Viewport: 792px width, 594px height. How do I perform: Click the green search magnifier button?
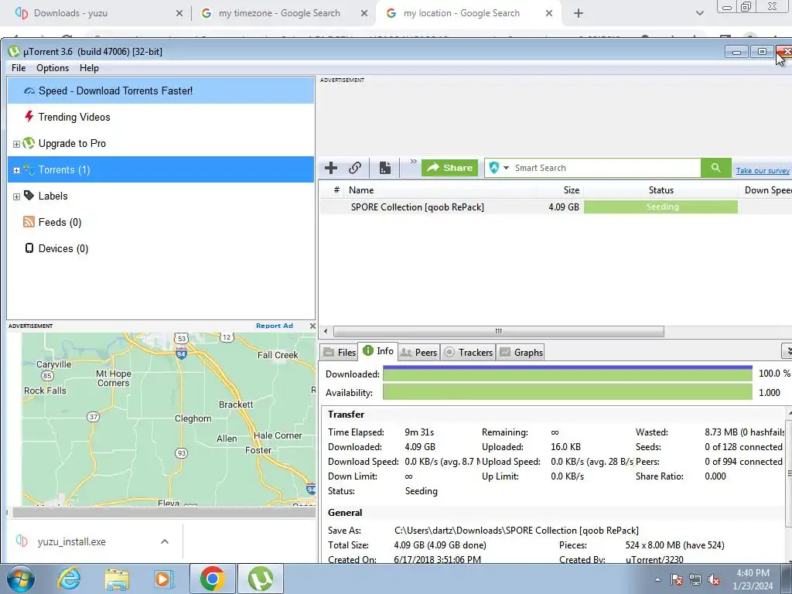coord(715,168)
